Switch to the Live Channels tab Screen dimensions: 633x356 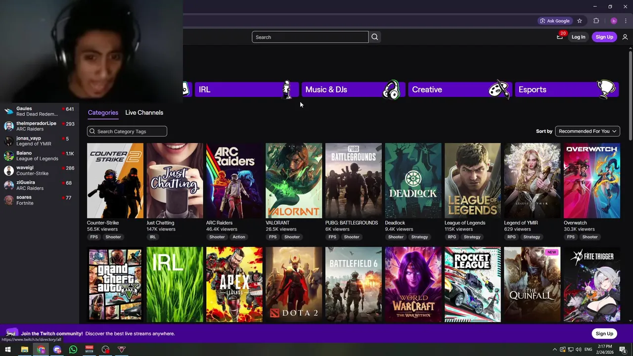tap(144, 113)
